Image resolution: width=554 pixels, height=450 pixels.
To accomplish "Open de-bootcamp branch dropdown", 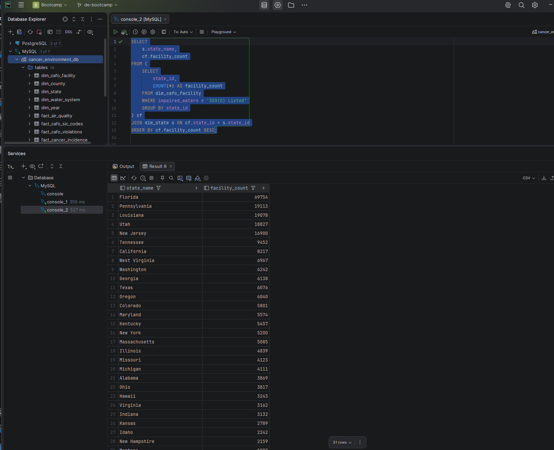I will (x=97, y=5).
